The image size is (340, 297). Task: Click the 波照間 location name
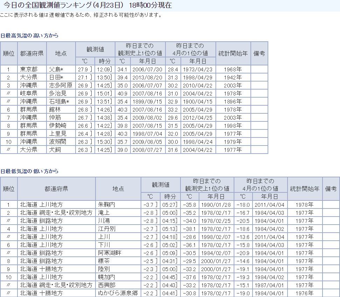pos(58,142)
